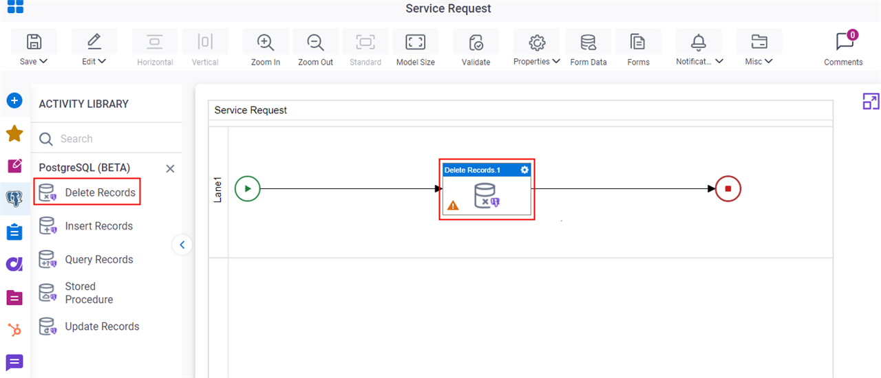Zoom In on the process model
Viewport: 881px width, 378px height.
pyautogui.click(x=266, y=49)
